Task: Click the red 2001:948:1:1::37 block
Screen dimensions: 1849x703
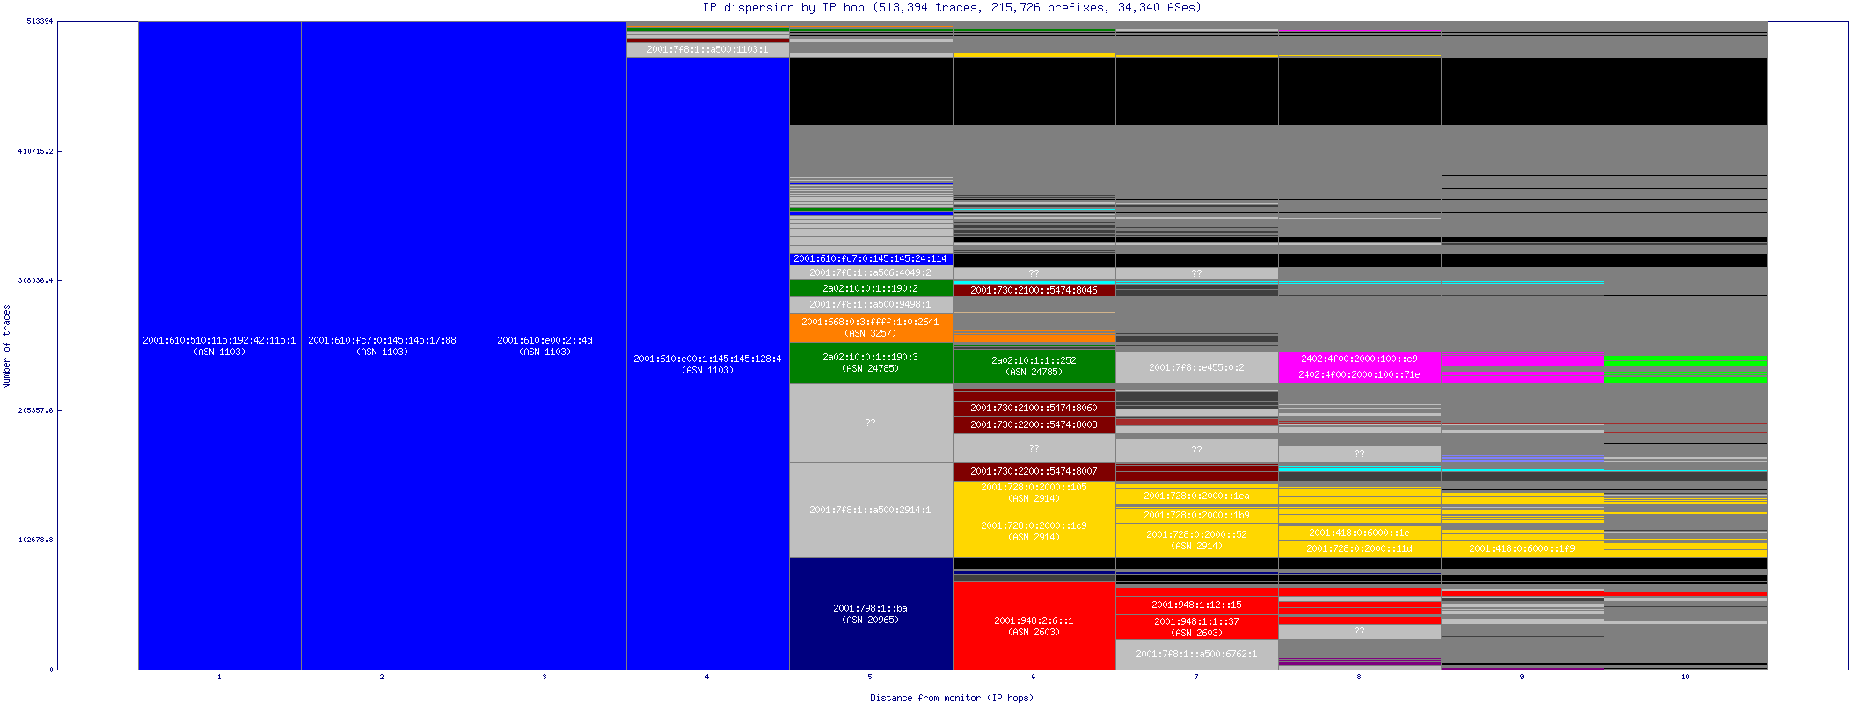Action: pos(1197,627)
